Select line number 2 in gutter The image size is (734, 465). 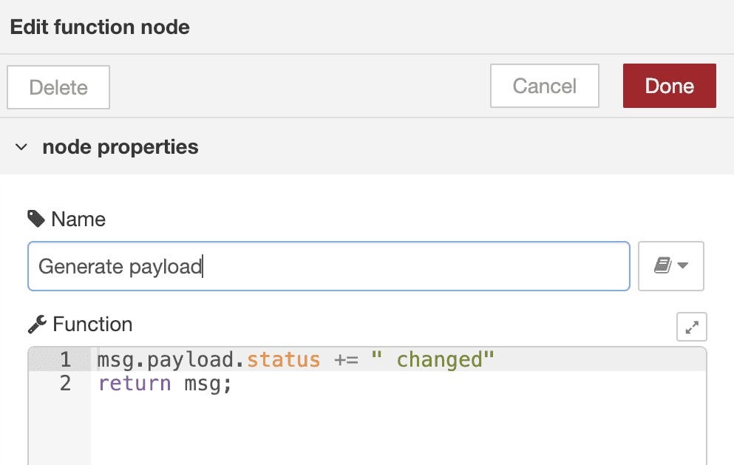point(65,383)
